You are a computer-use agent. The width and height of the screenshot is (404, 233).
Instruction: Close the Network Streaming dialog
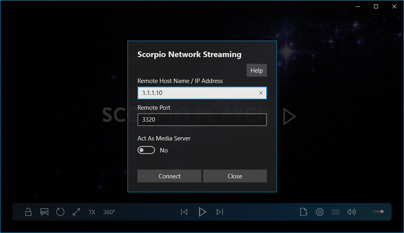[x=235, y=176]
